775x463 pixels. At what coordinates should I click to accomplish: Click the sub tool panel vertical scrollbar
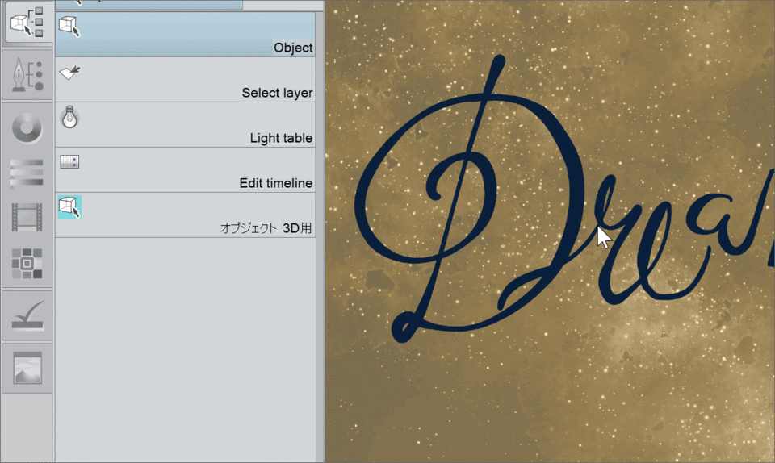[320, 237]
